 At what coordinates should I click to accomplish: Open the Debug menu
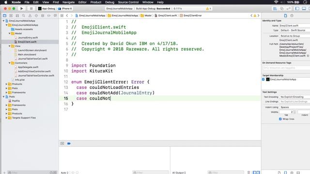[x=109, y=2]
